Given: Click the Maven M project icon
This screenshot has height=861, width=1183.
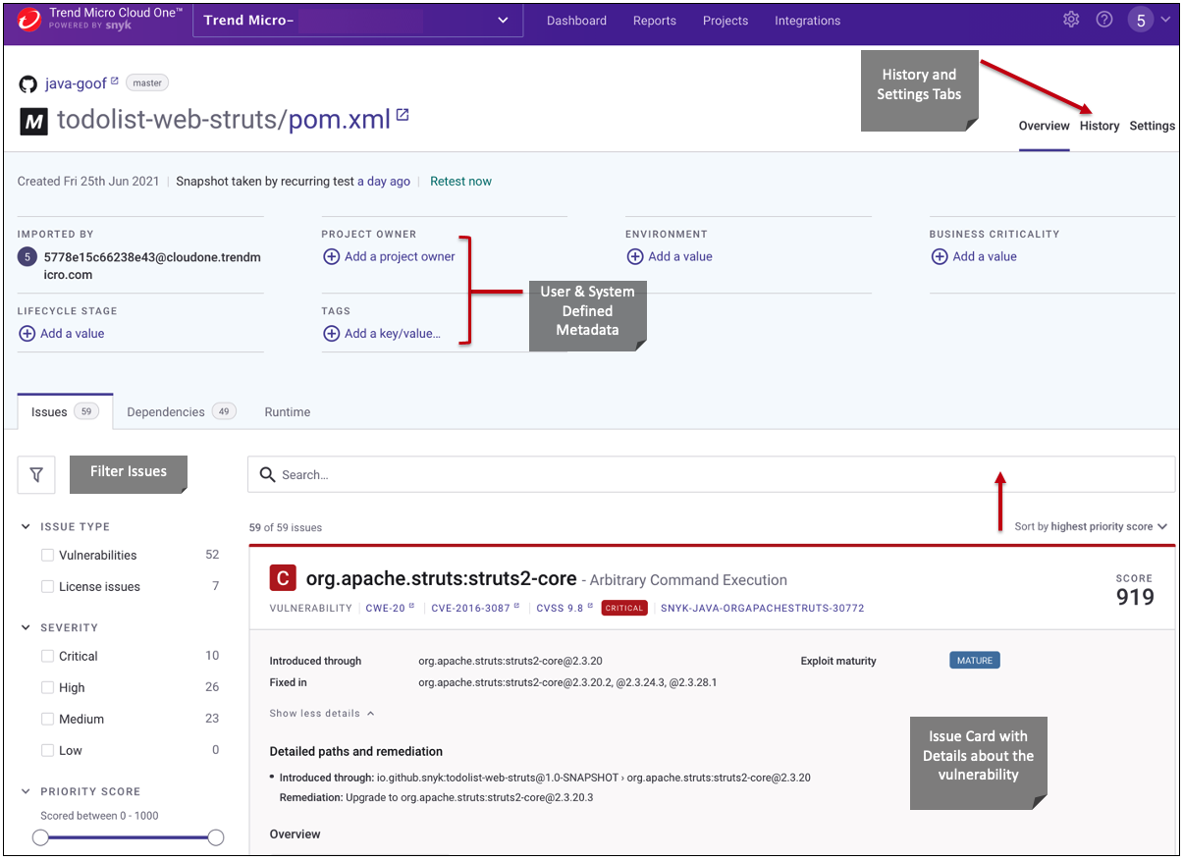Looking at the screenshot, I should point(34,122).
